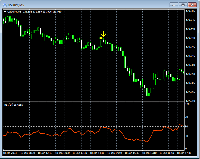Click the 18 Jan 16:50 time label
The height and width of the screenshot is (159, 200).
pos(167,153)
